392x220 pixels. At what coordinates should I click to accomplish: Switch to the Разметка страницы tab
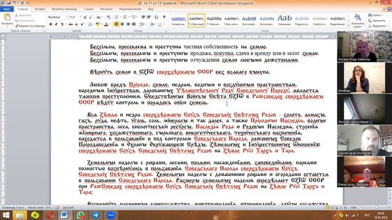(x=64, y=9)
